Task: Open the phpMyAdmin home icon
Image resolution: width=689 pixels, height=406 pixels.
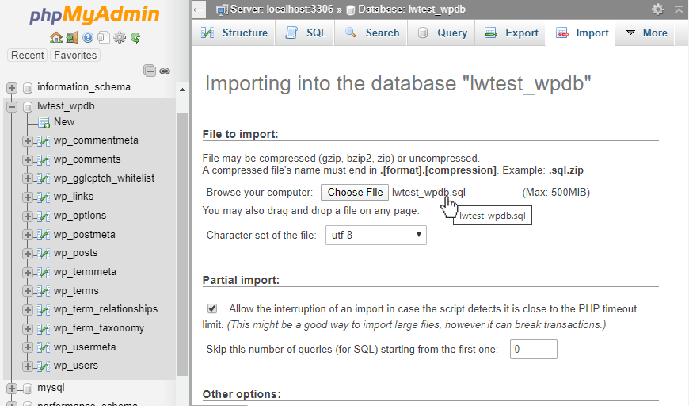Action: pos(55,38)
